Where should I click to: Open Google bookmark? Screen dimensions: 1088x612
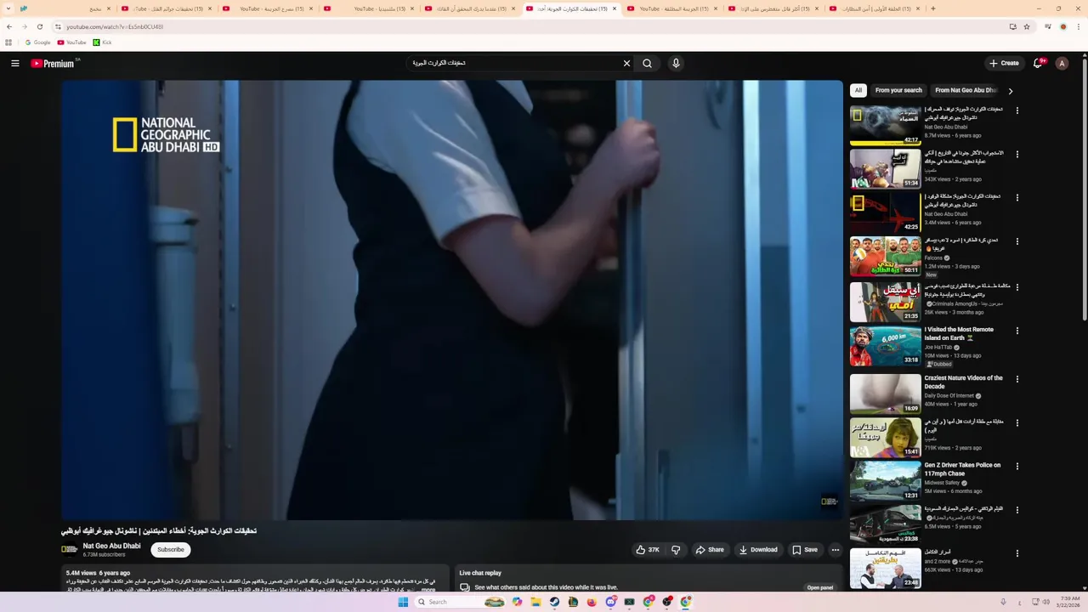click(x=37, y=42)
